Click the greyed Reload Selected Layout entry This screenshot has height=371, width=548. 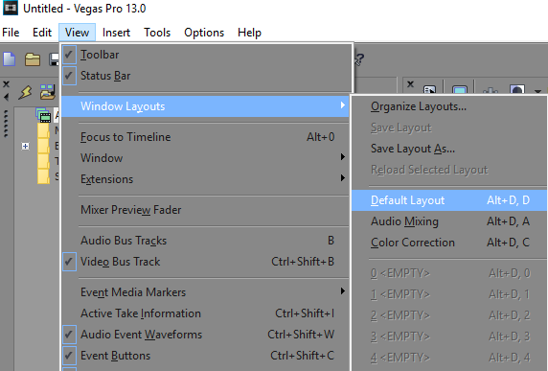[x=449, y=170]
